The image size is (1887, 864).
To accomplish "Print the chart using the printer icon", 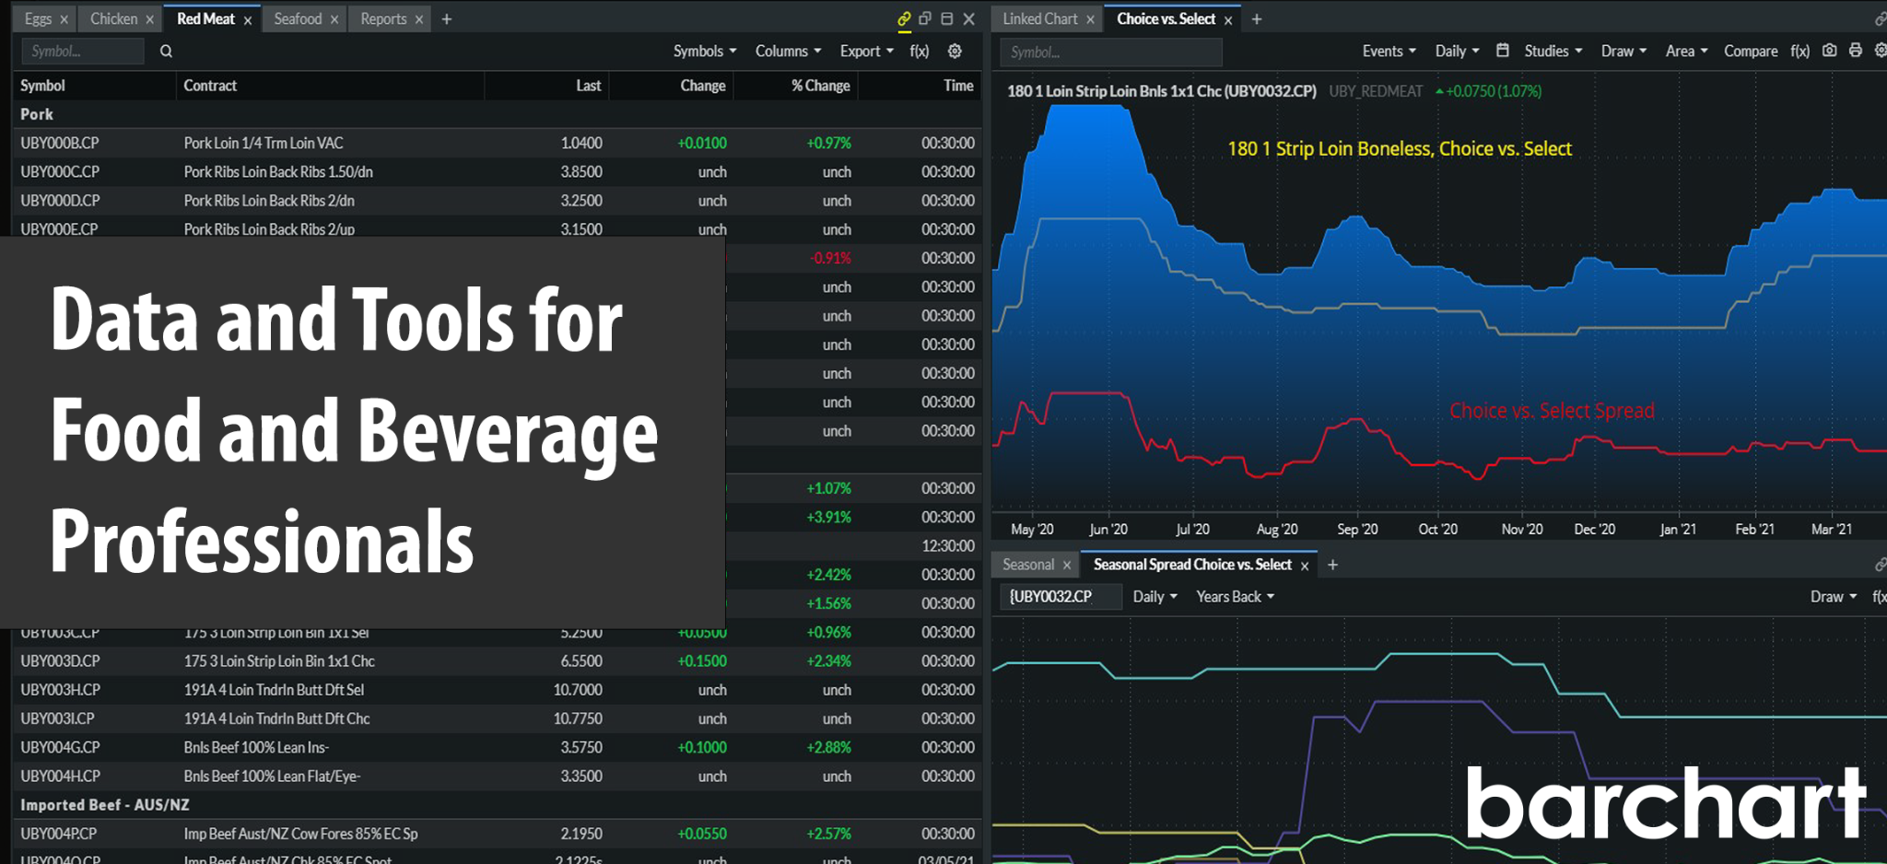I will (x=1856, y=51).
